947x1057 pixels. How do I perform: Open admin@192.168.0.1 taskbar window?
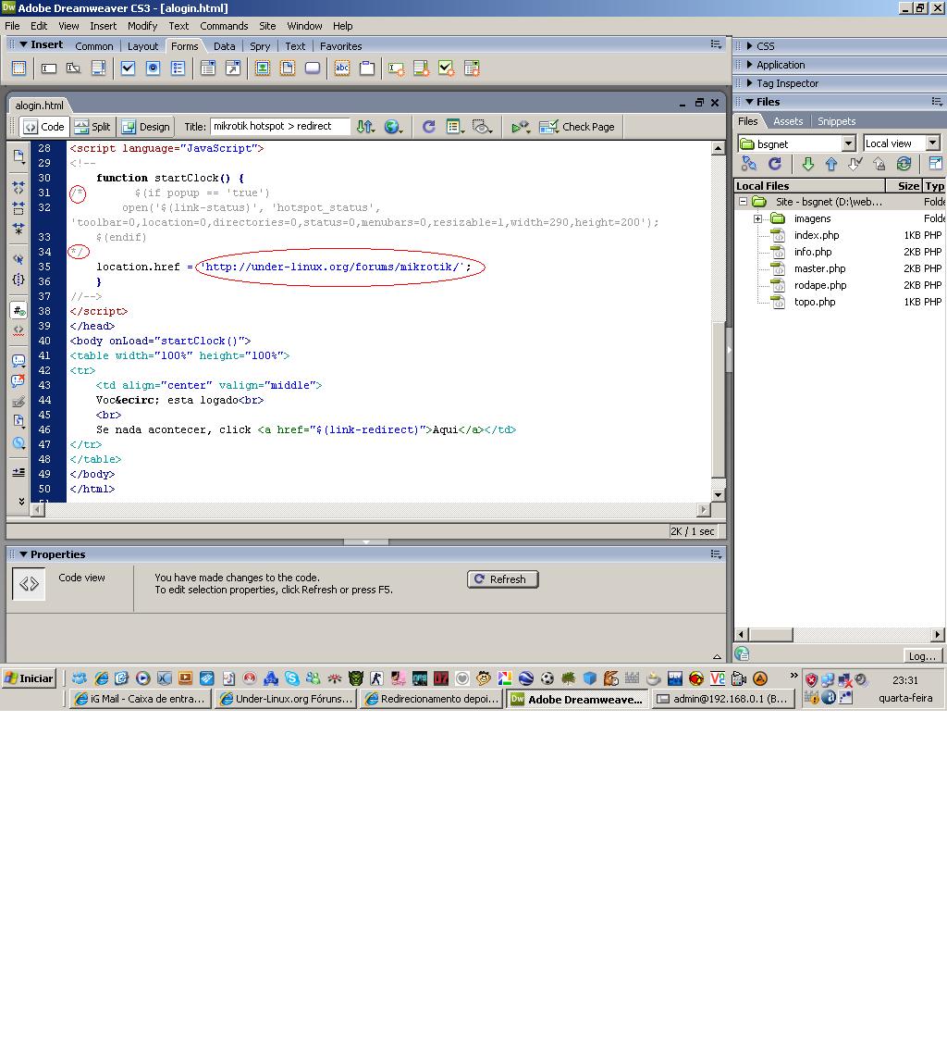(x=723, y=699)
